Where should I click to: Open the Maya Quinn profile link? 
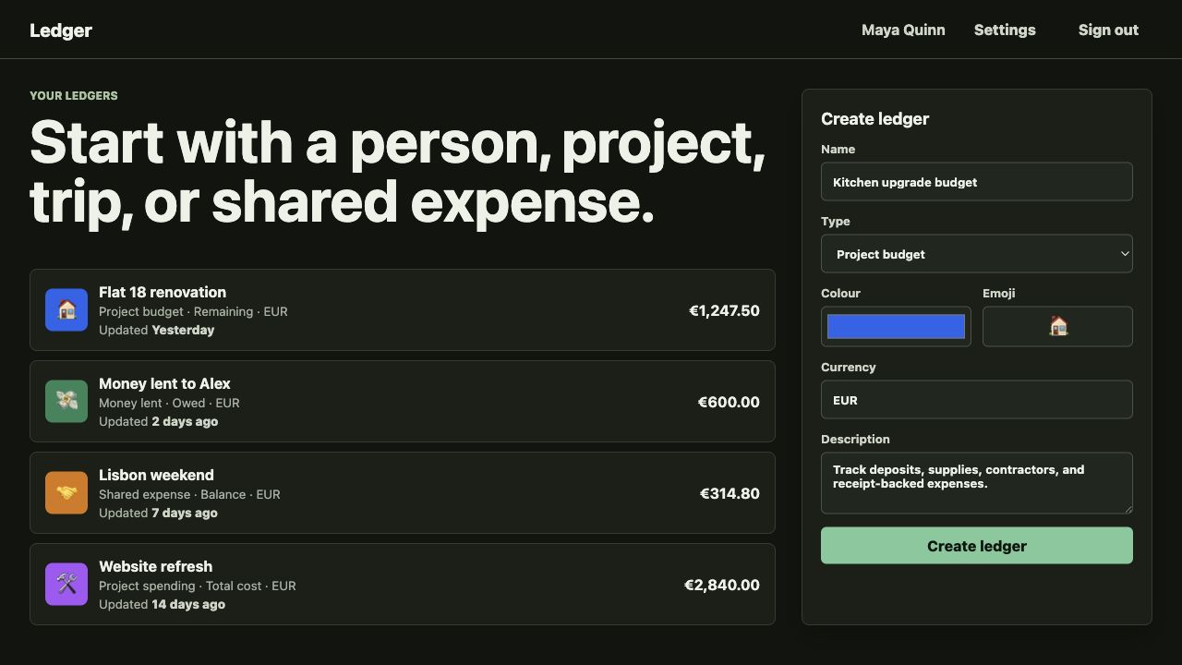(x=903, y=30)
